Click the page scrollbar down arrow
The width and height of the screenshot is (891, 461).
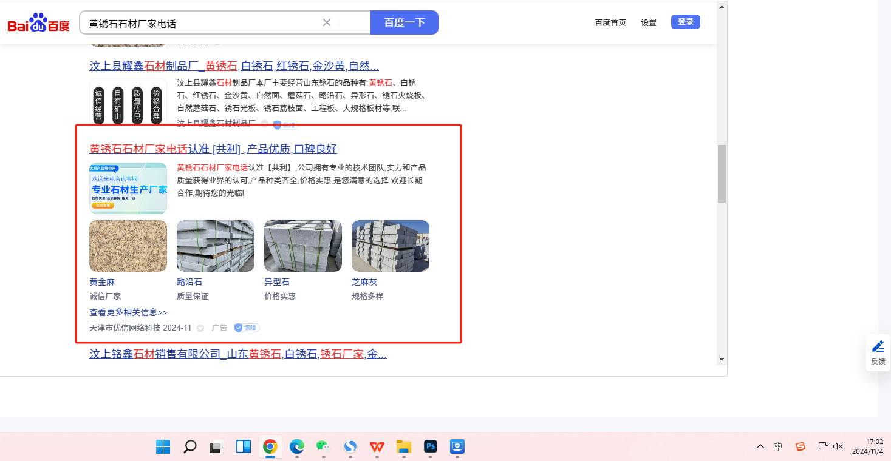point(722,359)
